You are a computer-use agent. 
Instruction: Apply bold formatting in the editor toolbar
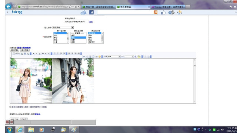pyautogui.click(x=34, y=54)
